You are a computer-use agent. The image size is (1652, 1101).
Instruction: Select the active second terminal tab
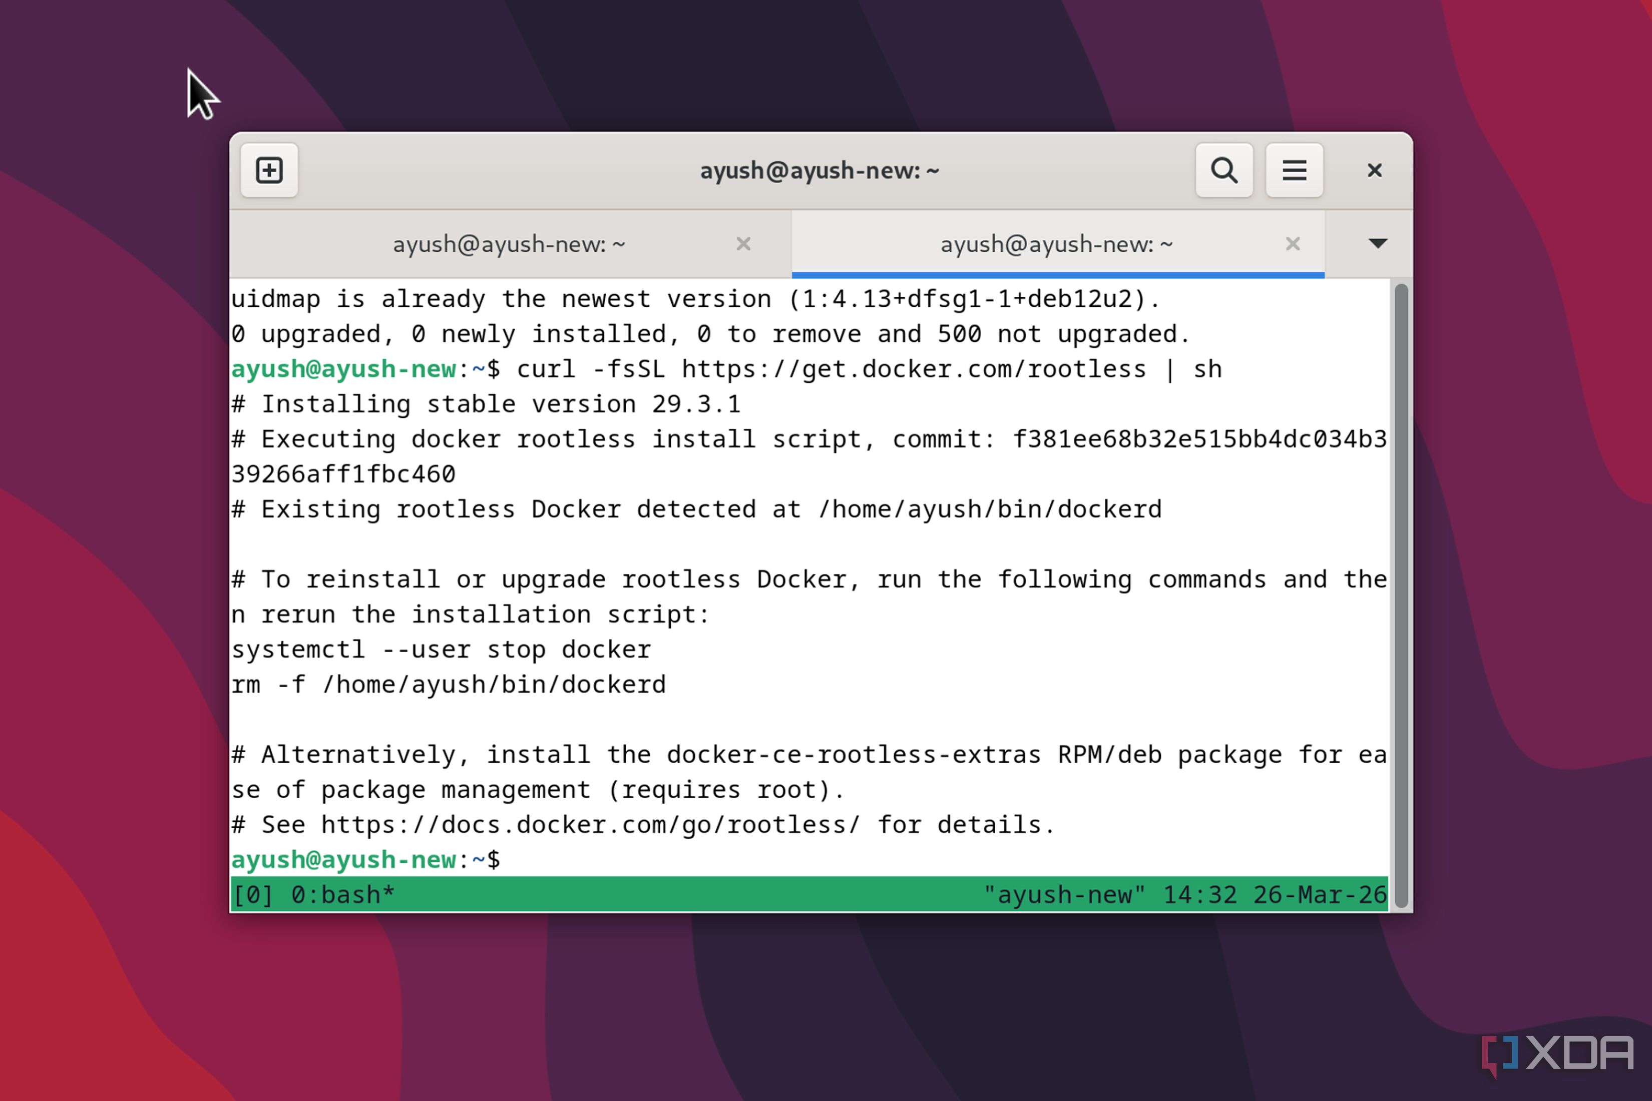tap(1058, 244)
